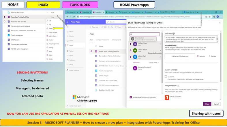Deselect Power Apps Training for Office in left list
Viewport: 227px width, 127px height.
pyautogui.click(x=5, y=17)
